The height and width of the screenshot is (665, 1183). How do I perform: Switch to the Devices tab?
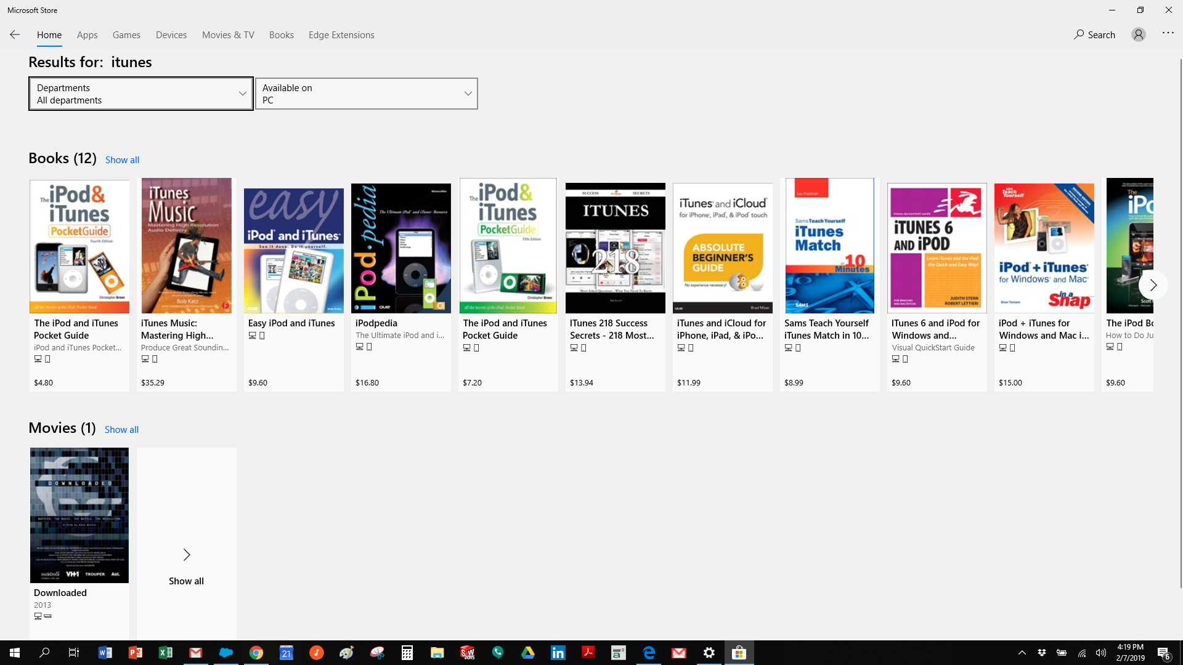click(x=171, y=35)
